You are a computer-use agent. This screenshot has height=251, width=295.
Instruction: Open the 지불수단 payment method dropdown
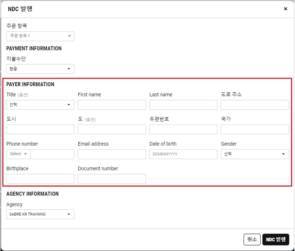[x=40, y=69]
